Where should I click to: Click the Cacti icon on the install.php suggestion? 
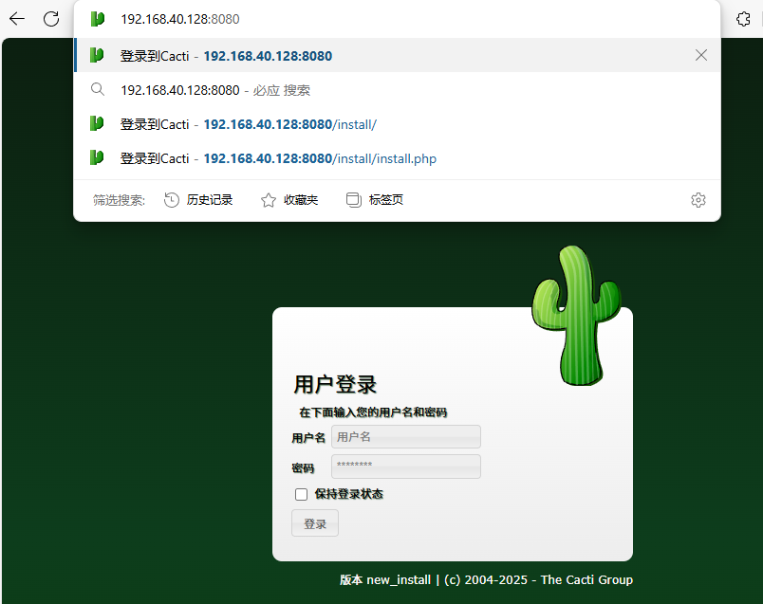98,158
